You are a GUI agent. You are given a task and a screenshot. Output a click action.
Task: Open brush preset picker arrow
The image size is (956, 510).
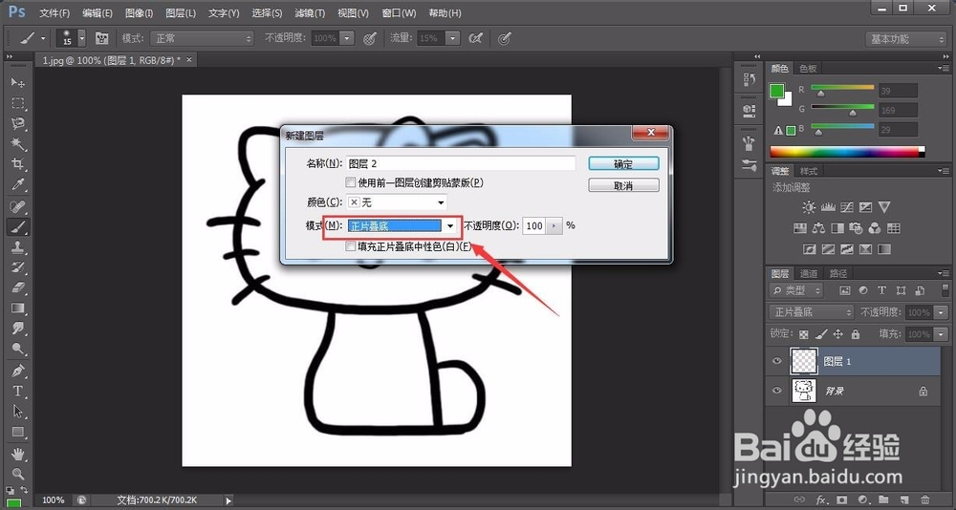(81, 38)
